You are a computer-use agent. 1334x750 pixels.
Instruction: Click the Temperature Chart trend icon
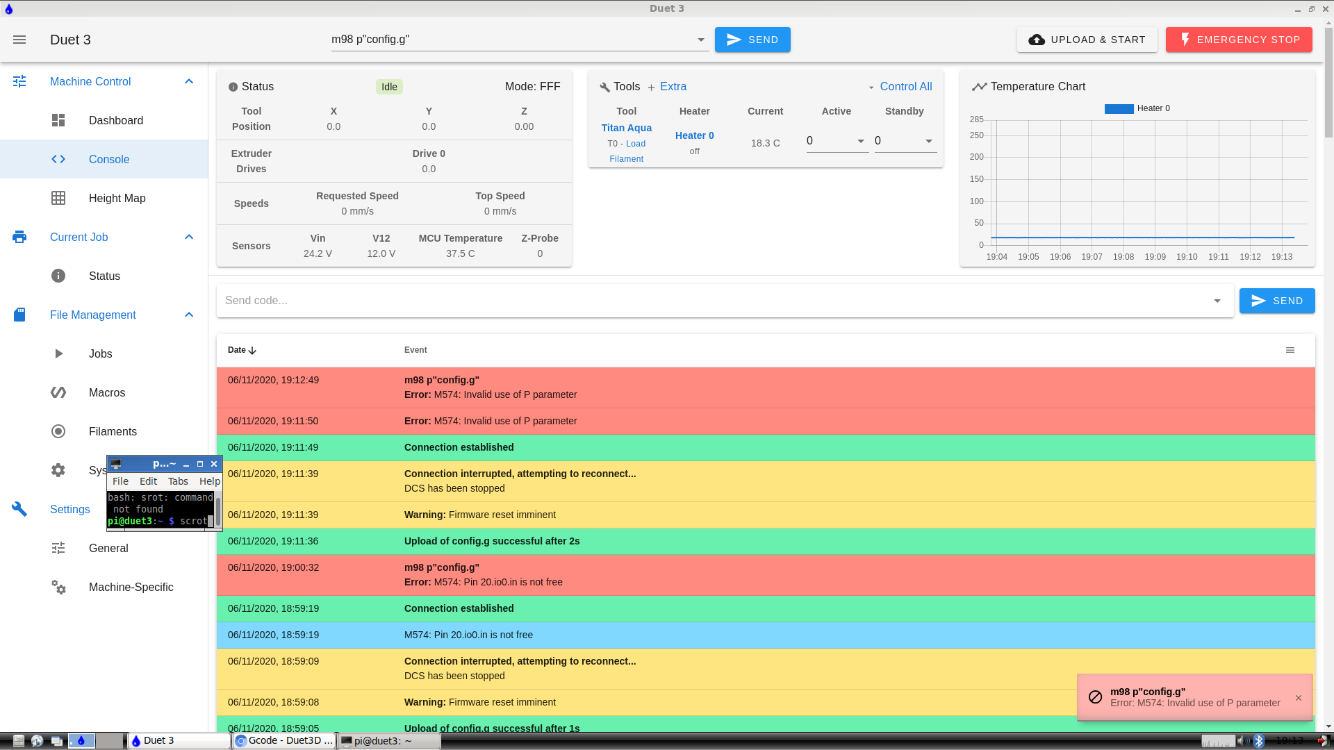point(979,87)
